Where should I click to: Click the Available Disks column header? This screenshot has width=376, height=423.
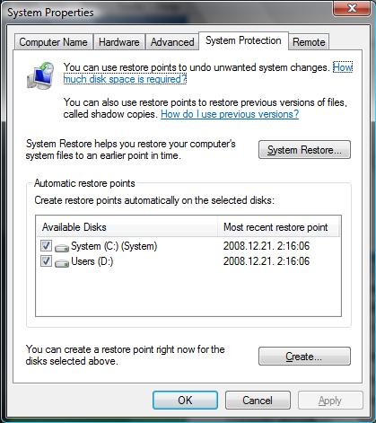[x=127, y=227]
